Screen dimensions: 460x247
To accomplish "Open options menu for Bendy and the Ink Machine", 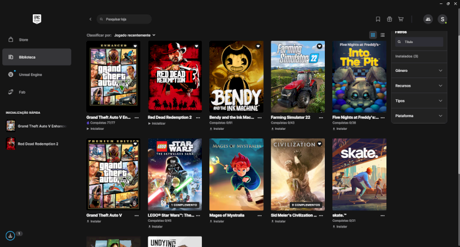I will coord(260,118).
